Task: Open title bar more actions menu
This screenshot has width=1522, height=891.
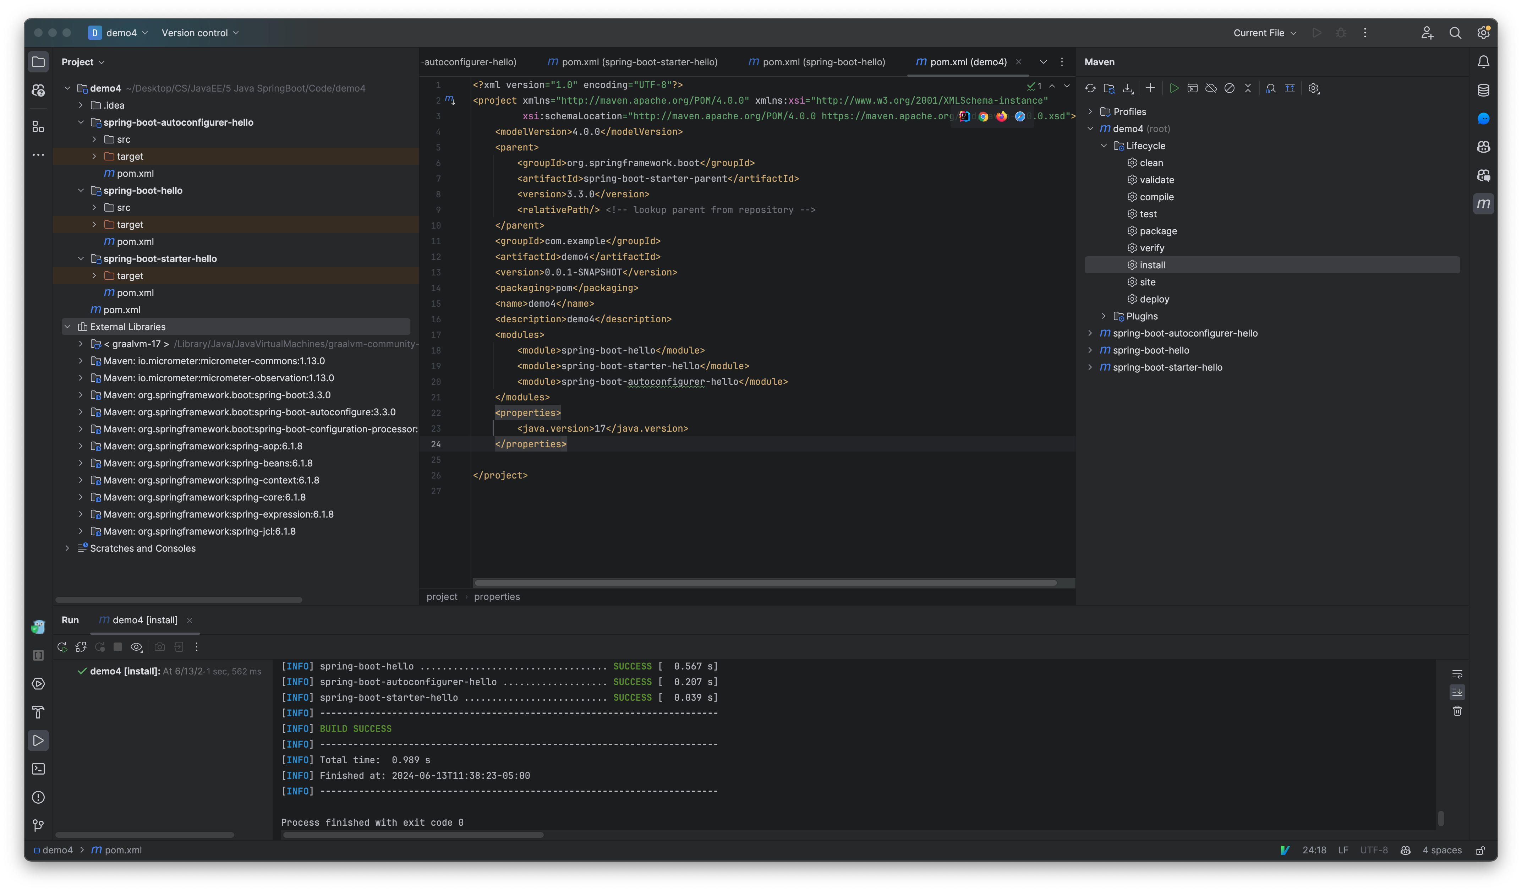Action: [1365, 33]
